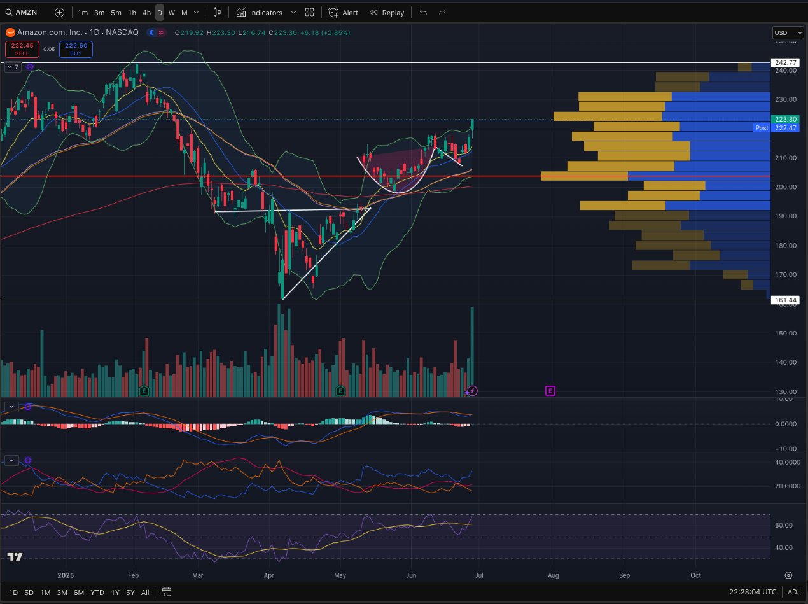This screenshot has width=808, height=604.
Task: Open the chart settings gear on the time axis
Action: click(x=788, y=575)
